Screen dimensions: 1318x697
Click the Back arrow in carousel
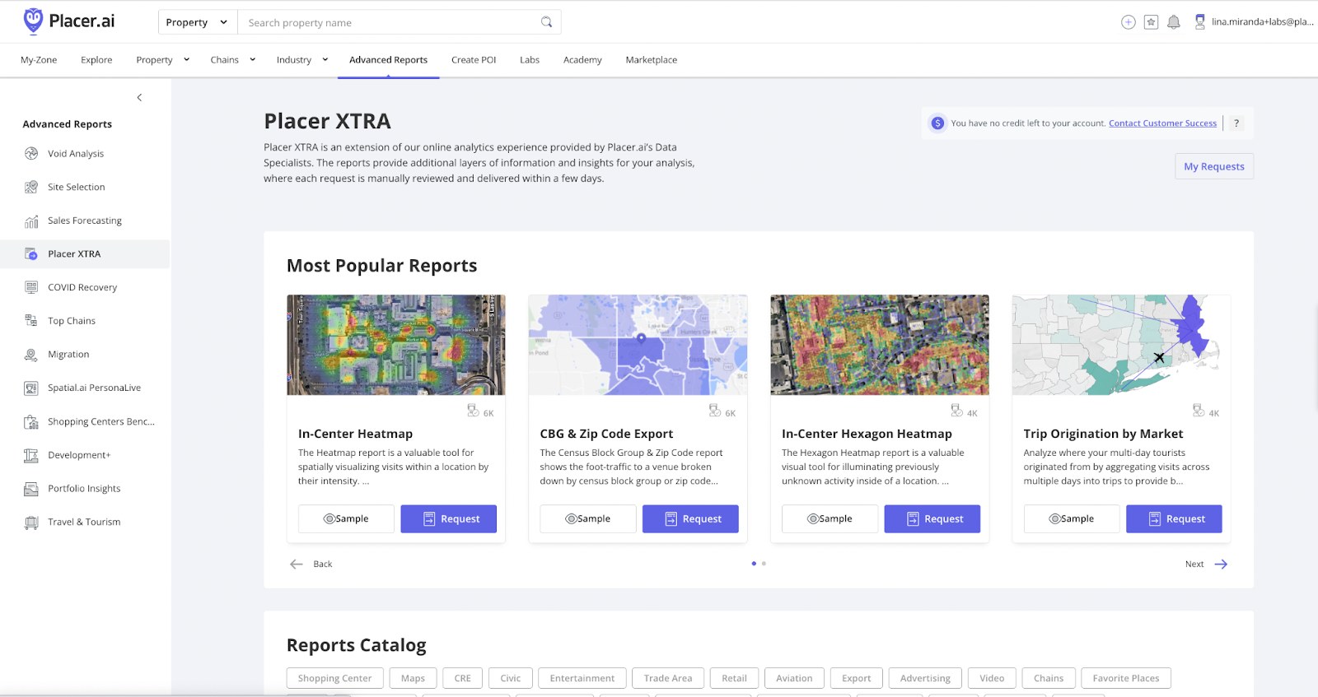click(x=297, y=565)
